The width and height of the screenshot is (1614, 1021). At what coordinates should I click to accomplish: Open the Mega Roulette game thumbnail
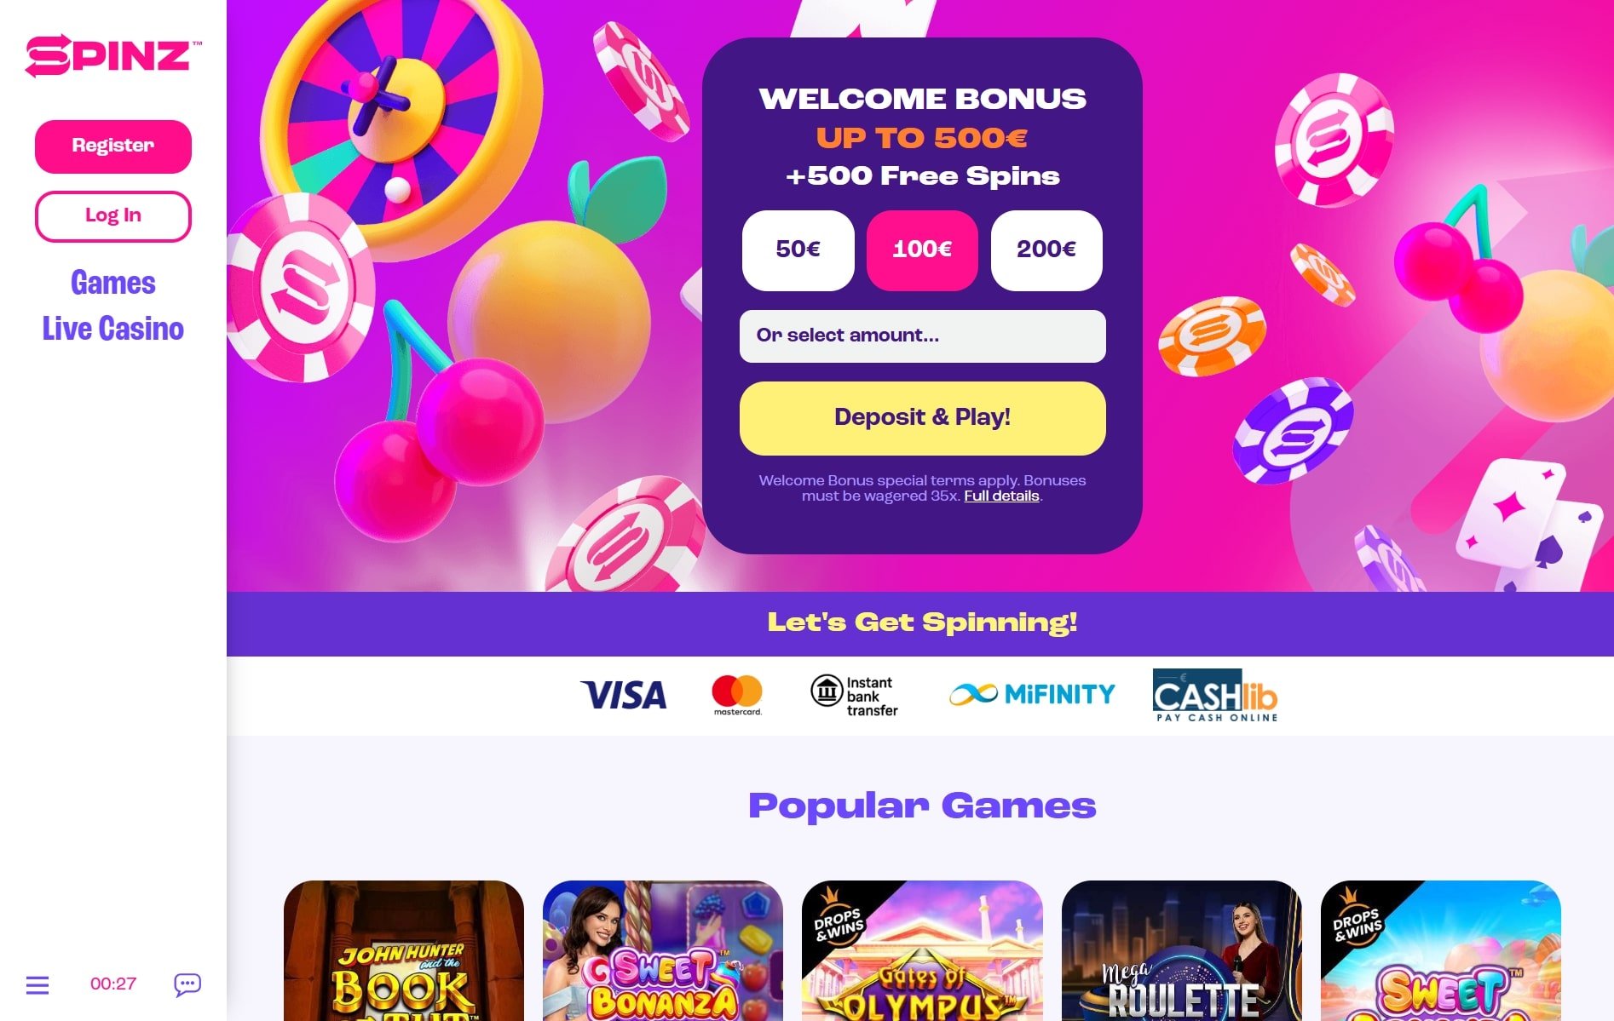(1182, 950)
